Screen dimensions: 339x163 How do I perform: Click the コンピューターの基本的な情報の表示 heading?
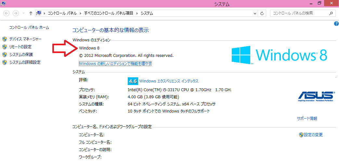[x=111, y=30]
